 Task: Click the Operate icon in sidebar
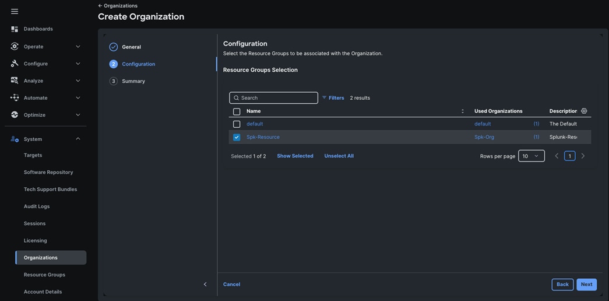[15, 46]
